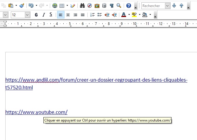Viewport: 197px width, 140px height.
Task: Open the Navigator compass icon
Action: coord(90,6)
